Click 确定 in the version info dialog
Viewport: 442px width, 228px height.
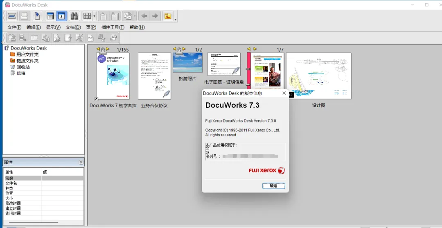(273, 186)
